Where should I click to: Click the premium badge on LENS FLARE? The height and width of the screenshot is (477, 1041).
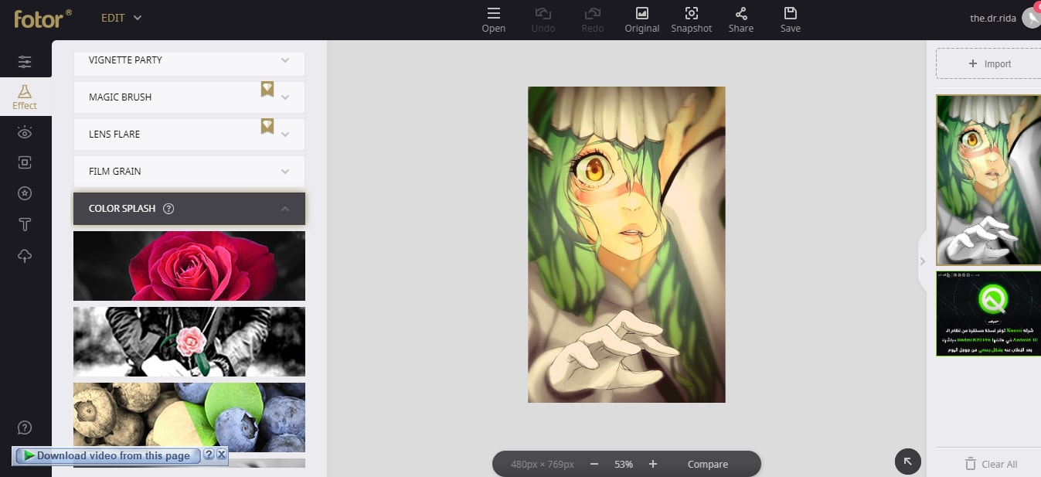[x=267, y=126]
